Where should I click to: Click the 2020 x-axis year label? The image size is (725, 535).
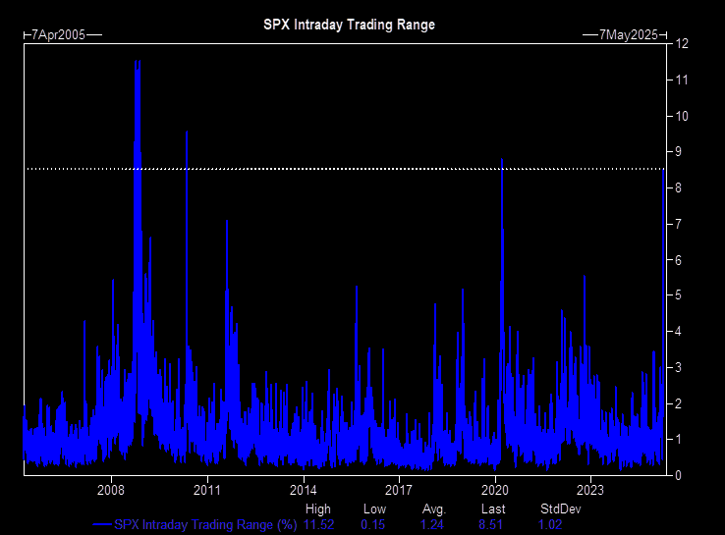495,489
